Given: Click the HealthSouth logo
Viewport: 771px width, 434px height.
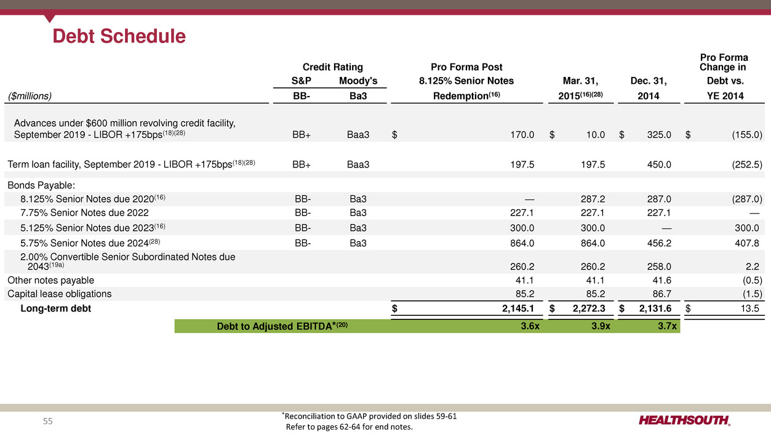Looking at the screenshot, I should pyautogui.click(x=685, y=420).
